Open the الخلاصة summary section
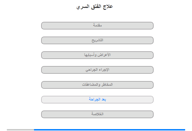This screenshot has width=192, height=131. 97,114
